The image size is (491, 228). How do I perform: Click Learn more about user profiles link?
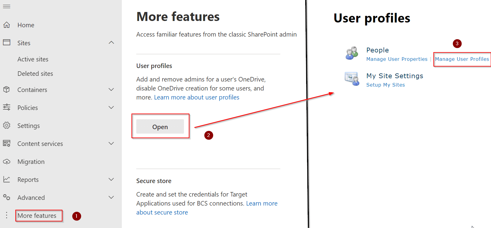tap(197, 97)
